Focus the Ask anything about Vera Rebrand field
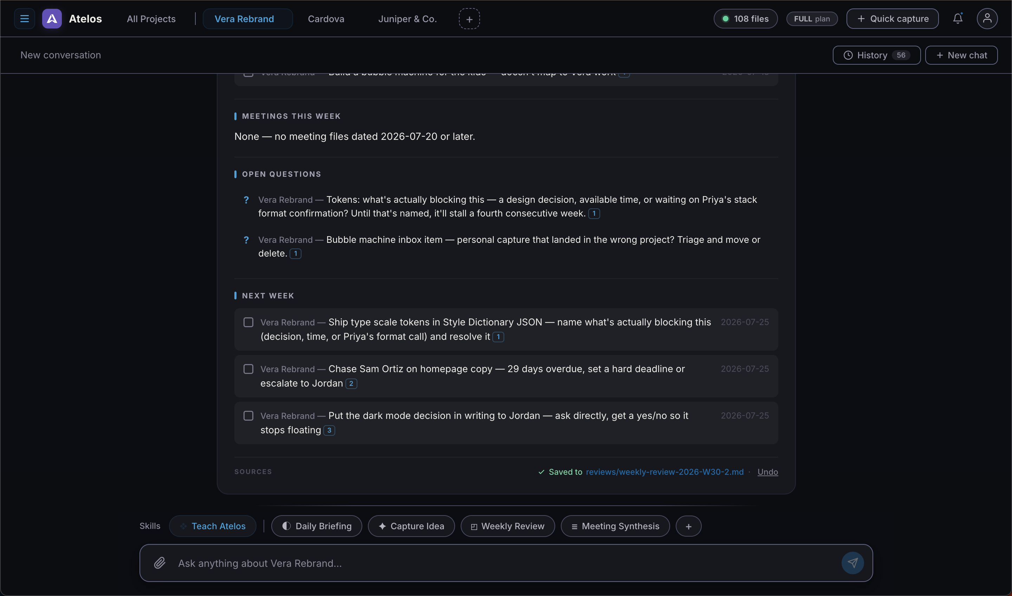1012x596 pixels. pos(506,563)
